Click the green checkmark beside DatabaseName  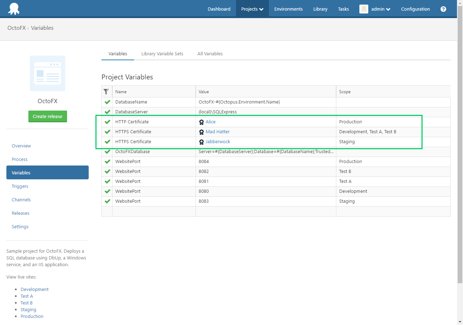[x=106, y=102]
